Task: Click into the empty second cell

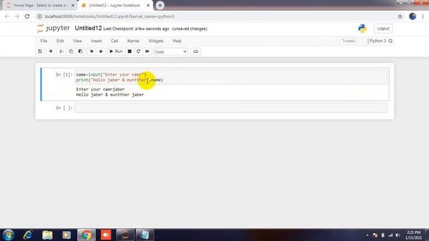Action: coord(231,108)
